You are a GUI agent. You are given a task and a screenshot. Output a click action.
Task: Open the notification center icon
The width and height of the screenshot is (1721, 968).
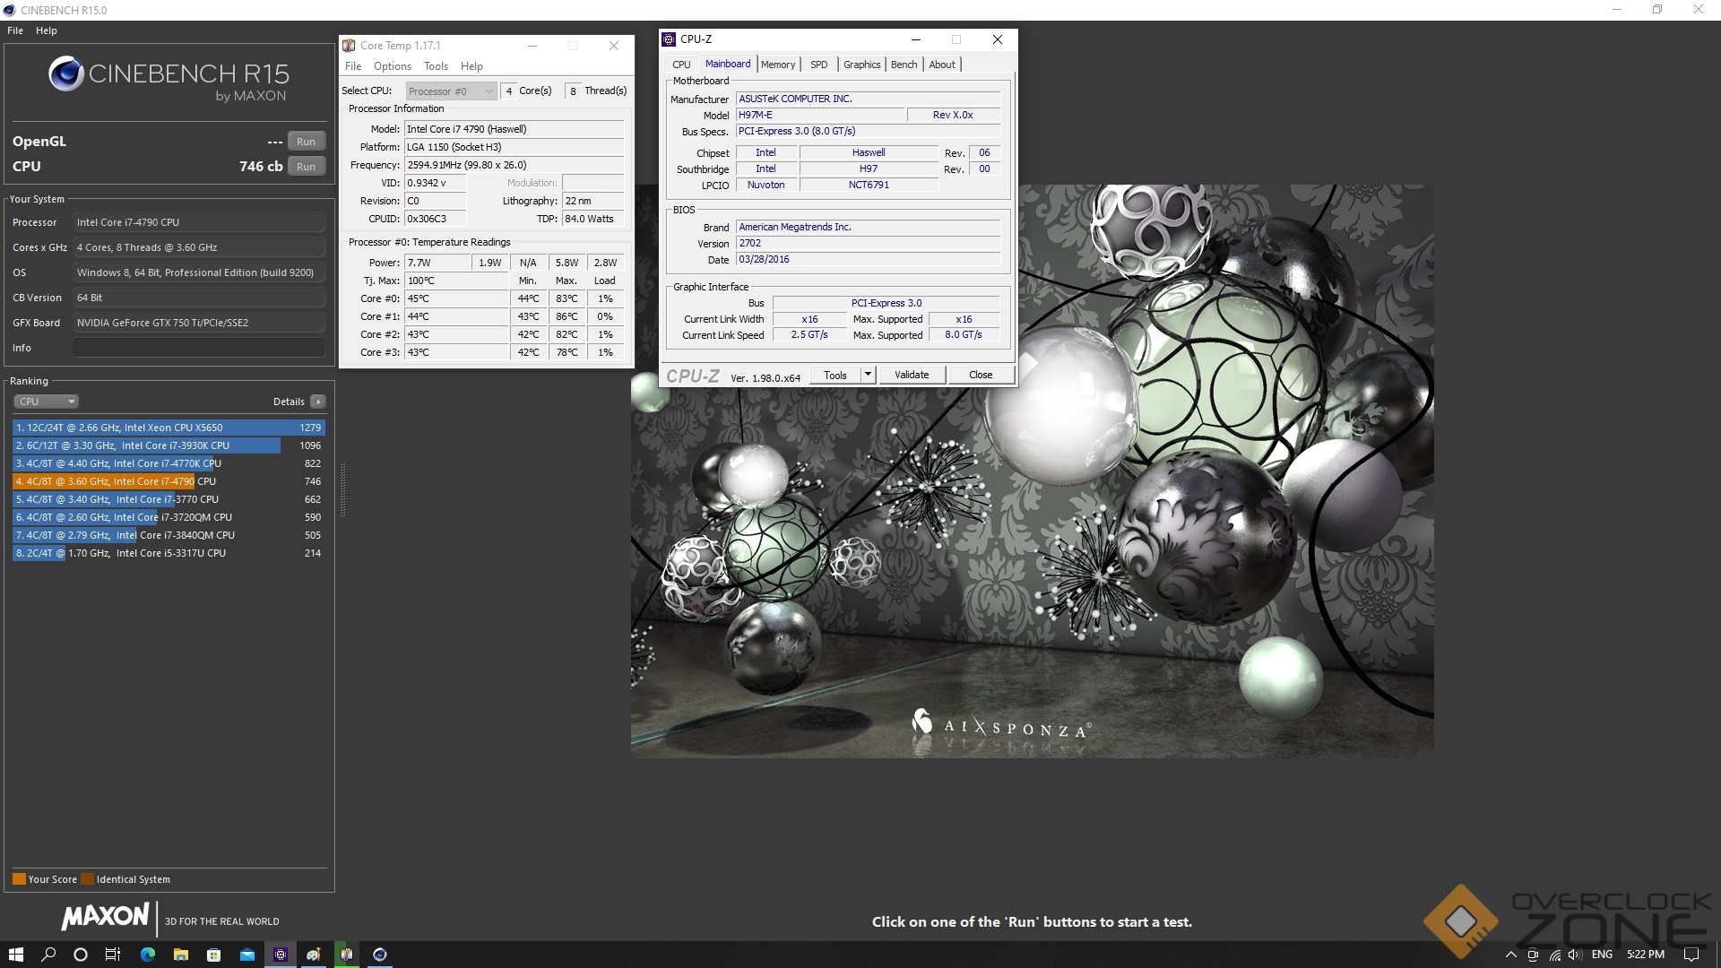(x=1691, y=955)
